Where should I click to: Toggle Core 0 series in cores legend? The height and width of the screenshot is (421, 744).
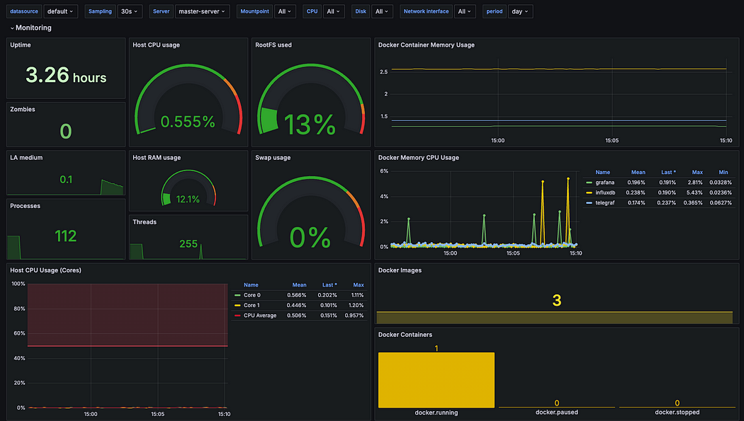click(x=252, y=295)
